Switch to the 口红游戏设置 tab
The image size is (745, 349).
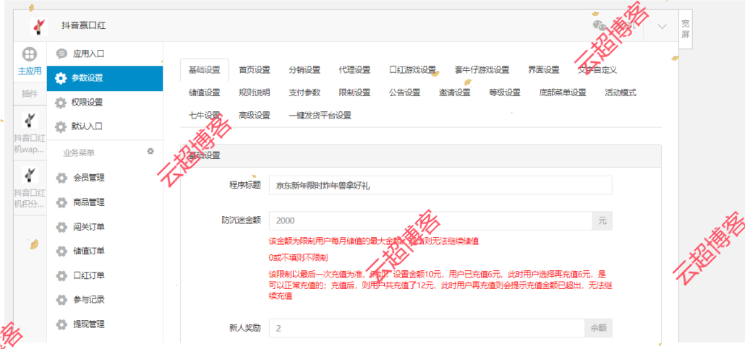(x=412, y=70)
